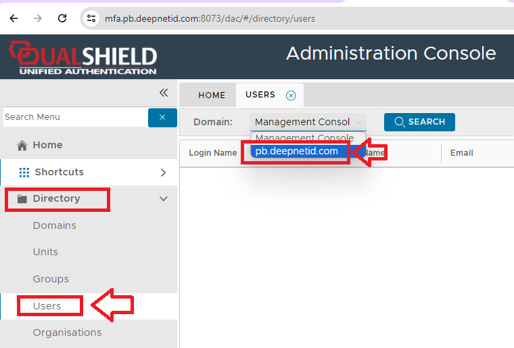This screenshot has height=348, width=514.
Task: Switch to the HOME tab
Action: [x=212, y=95]
